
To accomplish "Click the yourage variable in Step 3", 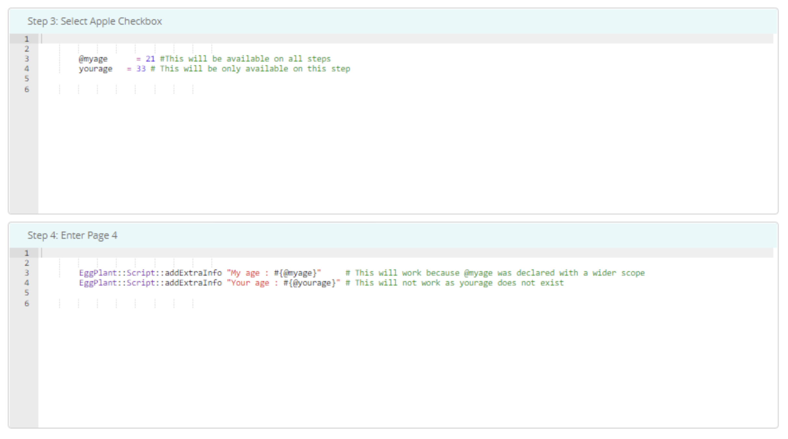I will point(95,69).
